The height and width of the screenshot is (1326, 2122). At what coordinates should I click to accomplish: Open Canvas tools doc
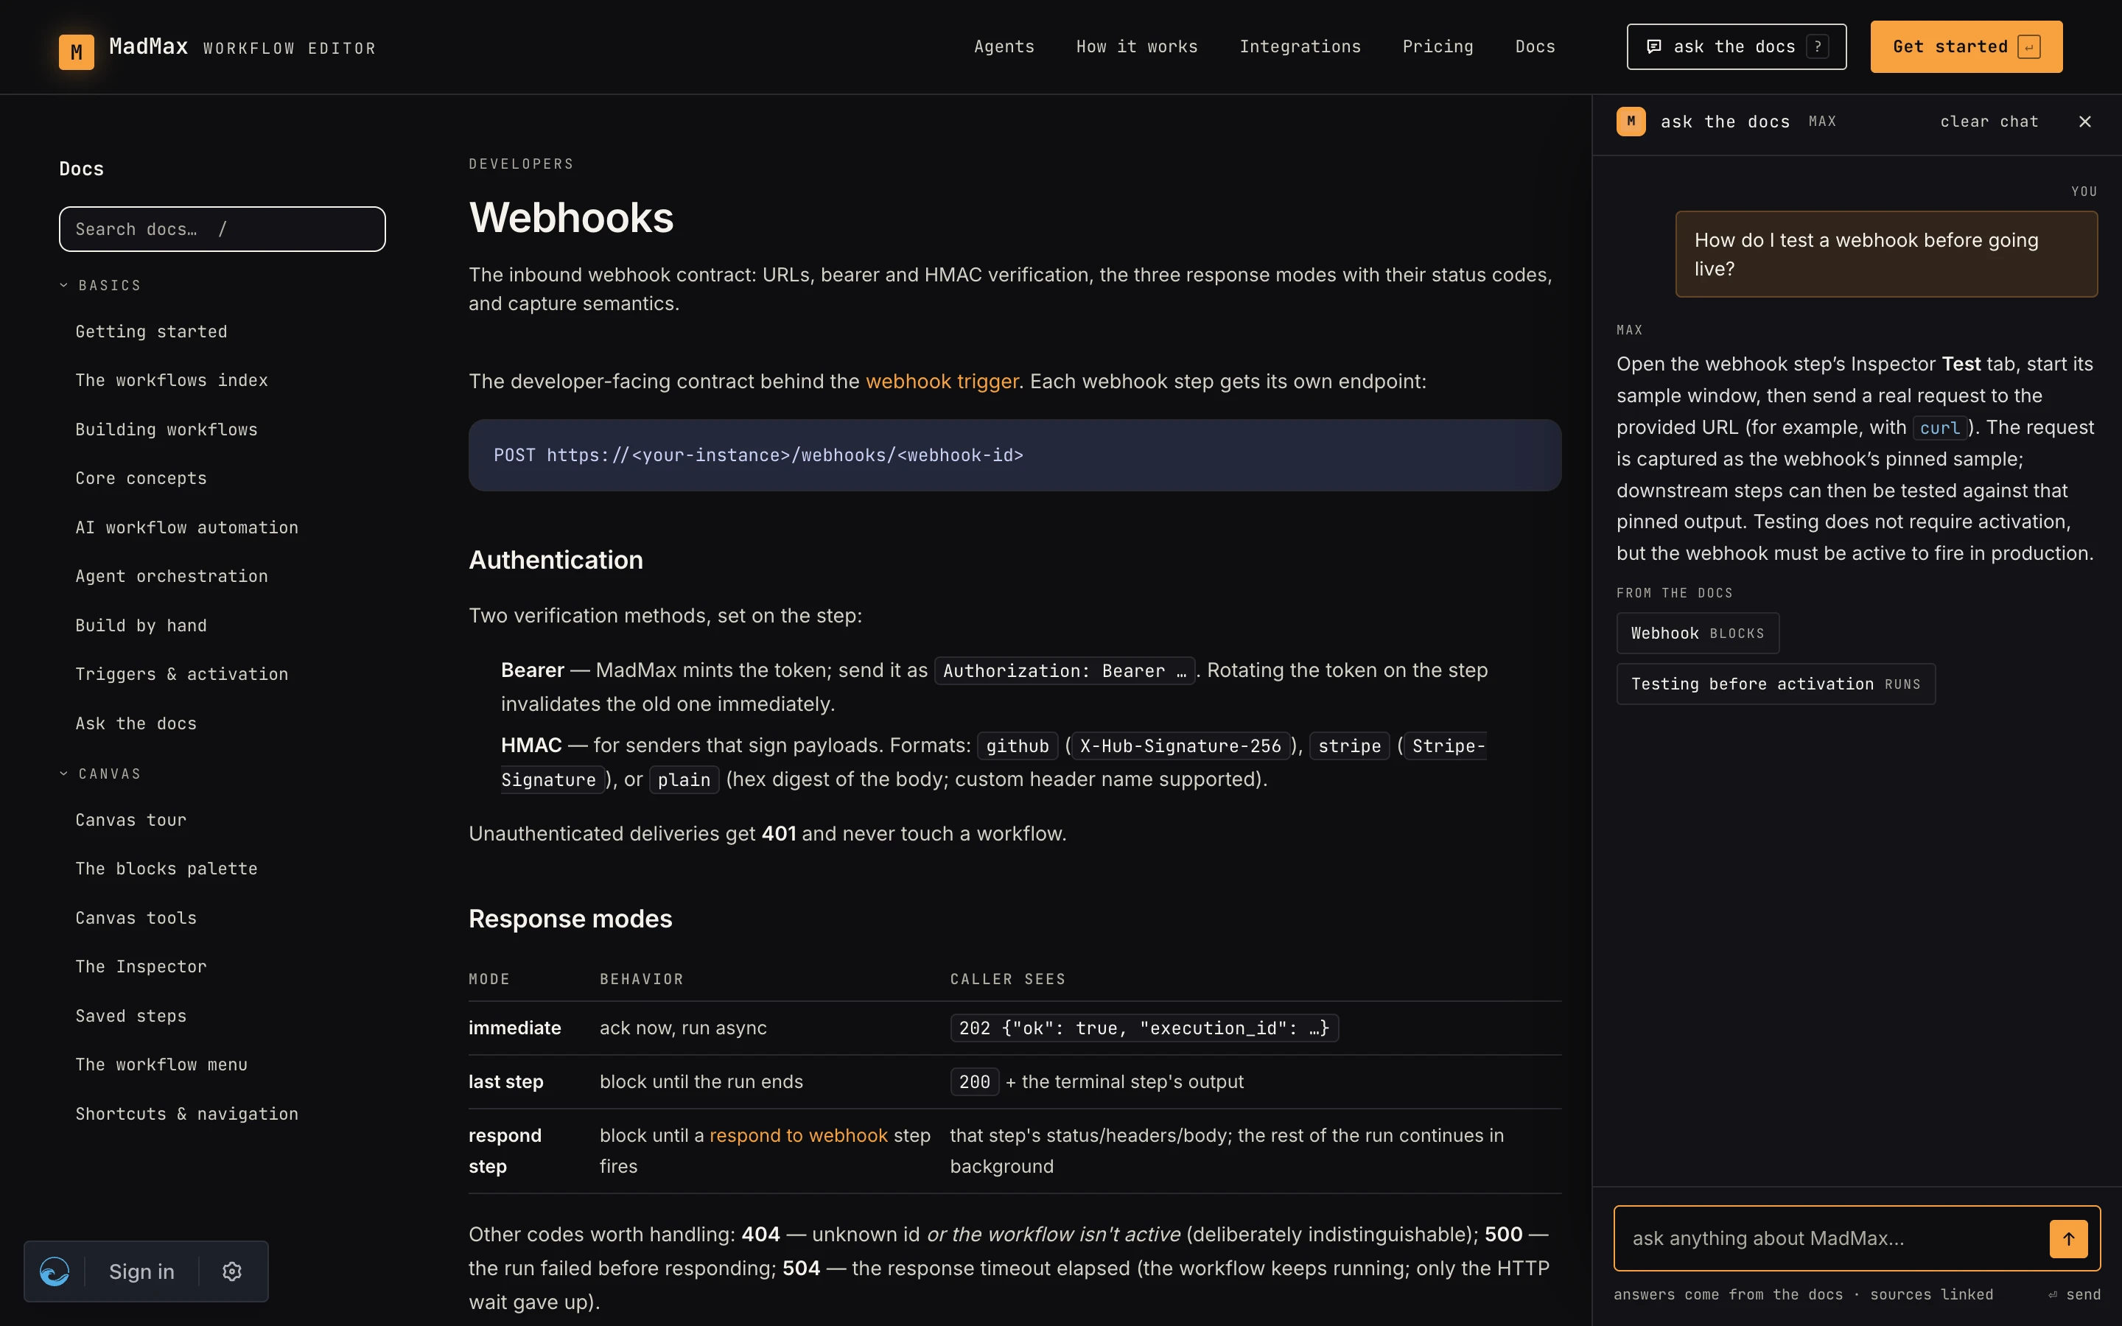[135, 917]
